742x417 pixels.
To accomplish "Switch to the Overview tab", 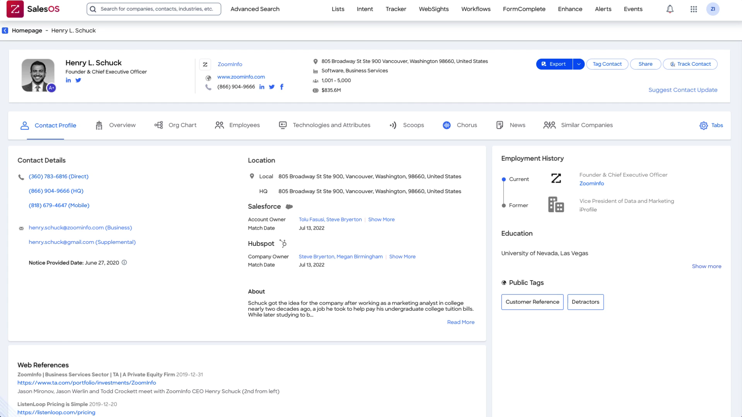I will (115, 125).
